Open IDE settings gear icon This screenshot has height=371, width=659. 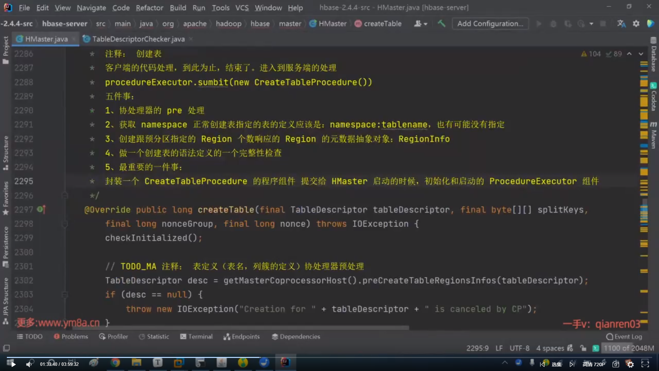pyautogui.click(x=636, y=24)
